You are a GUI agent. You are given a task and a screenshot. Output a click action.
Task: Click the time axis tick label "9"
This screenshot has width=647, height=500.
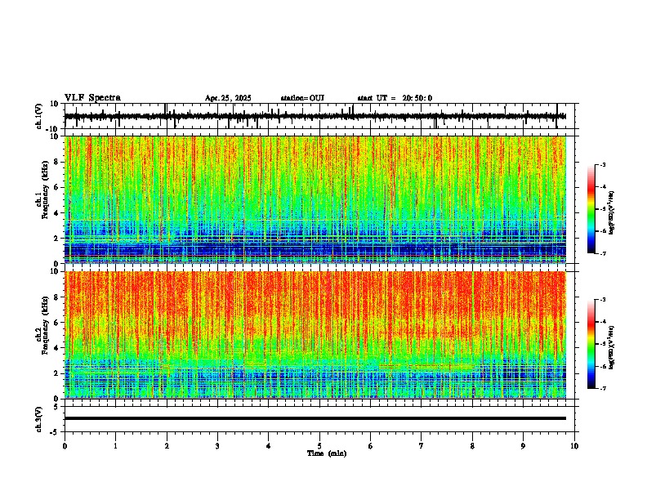(x=523, y=446)
